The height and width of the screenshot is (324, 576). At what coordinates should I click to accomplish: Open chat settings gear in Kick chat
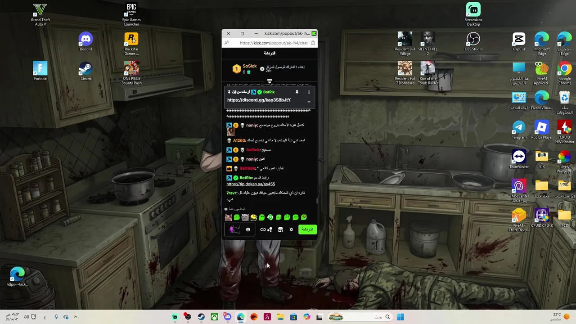click(x=291, y=229)
